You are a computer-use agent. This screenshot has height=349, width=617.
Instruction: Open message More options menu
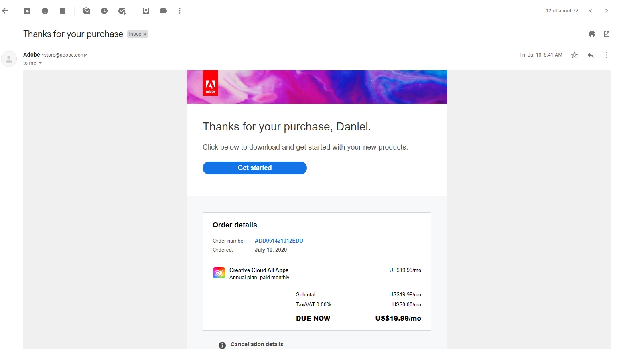(x=607, y=55)
